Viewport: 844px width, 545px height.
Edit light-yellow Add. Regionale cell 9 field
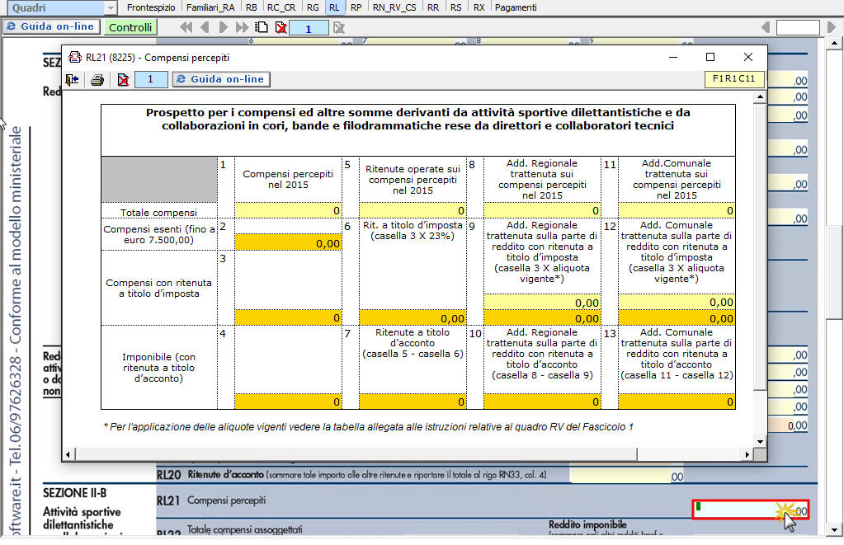(x=542, y=303)
